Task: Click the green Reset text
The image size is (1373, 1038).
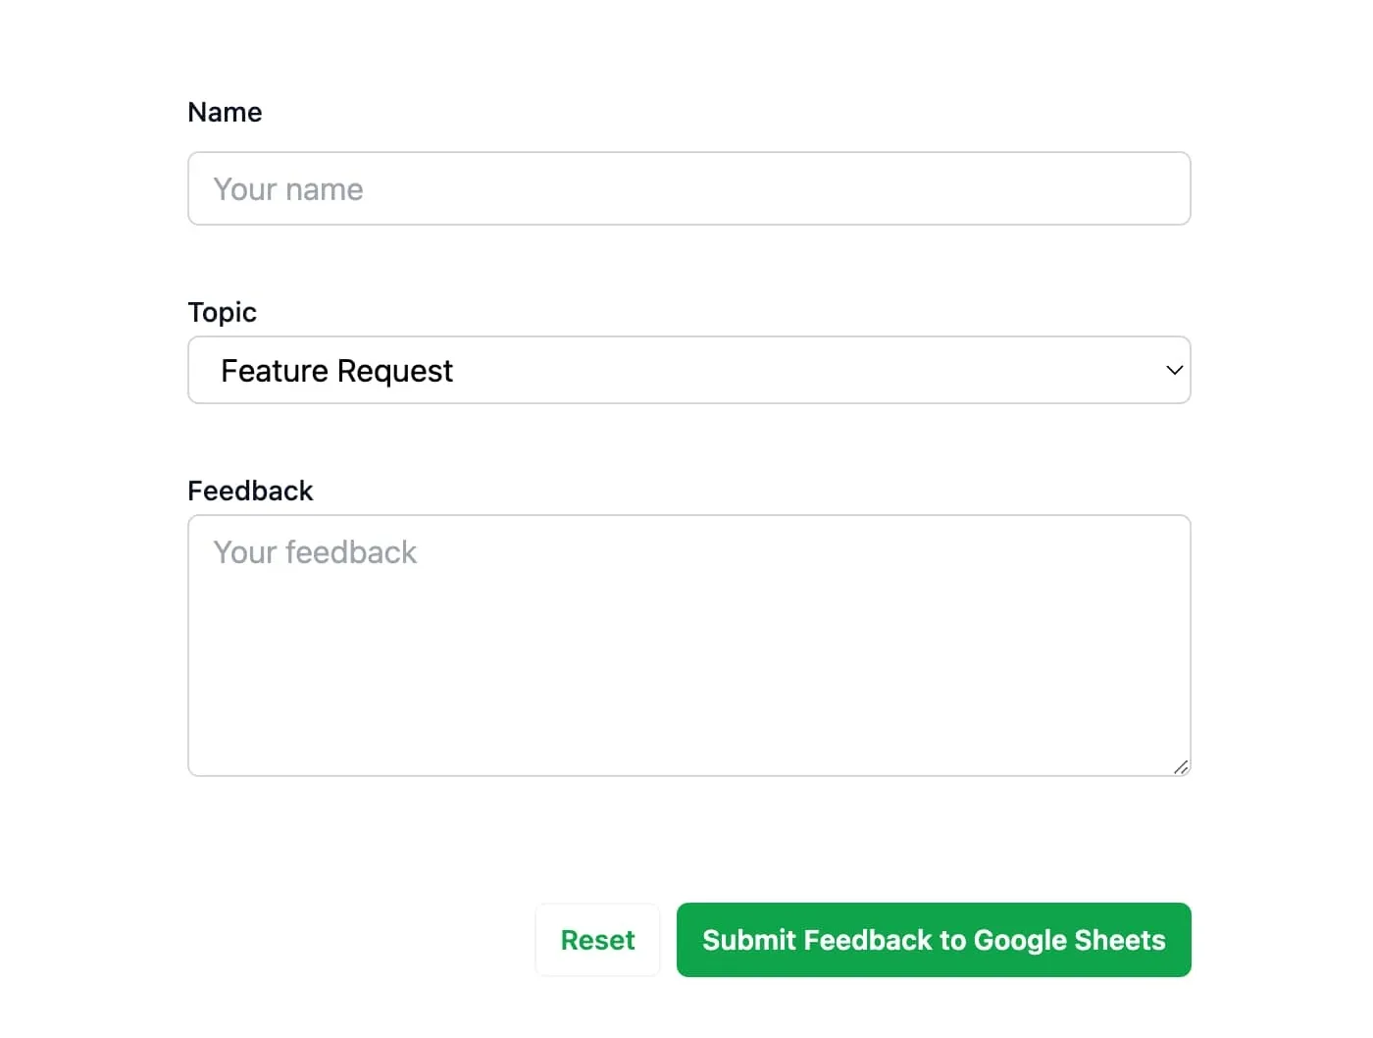Action: [x=597, y=940]
